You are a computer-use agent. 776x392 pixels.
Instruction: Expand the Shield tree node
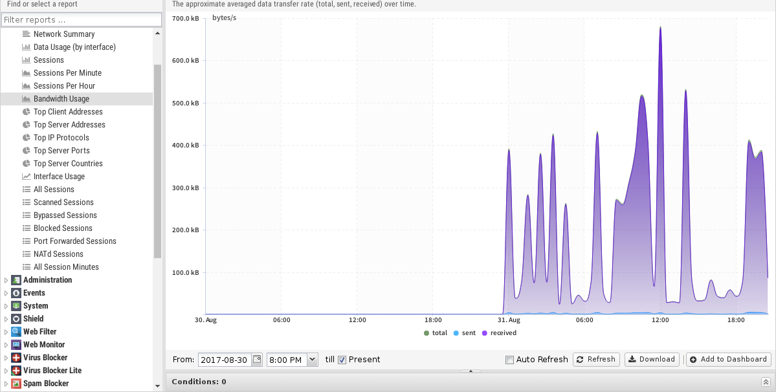click(6, 319)
